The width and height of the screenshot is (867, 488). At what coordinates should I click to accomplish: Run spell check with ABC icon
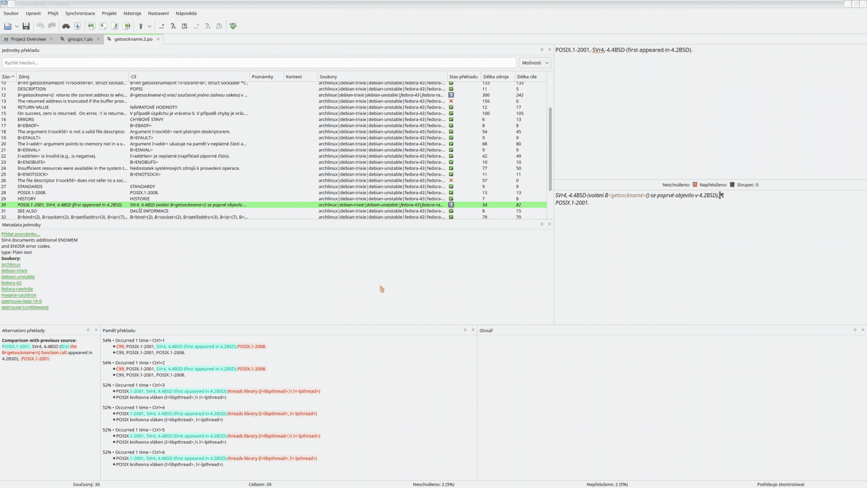tap(233, 26)
